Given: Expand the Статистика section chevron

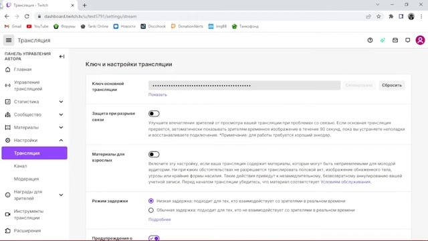Looking at the screenshot, I should [x=61, y=102].
